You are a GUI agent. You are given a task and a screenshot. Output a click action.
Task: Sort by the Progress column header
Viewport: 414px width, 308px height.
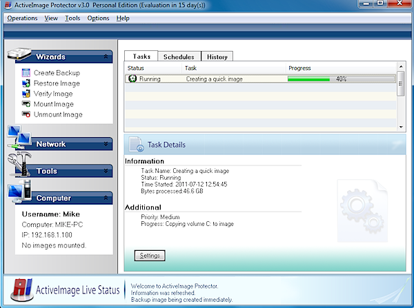point(341,68)
